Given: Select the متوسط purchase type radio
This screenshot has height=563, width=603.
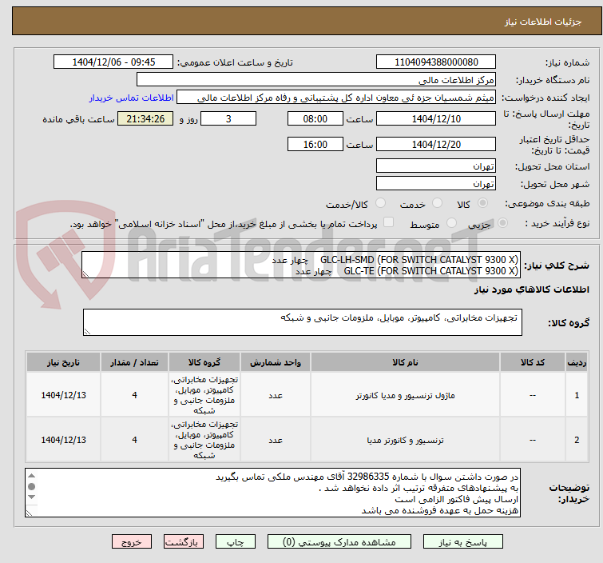Looking at the screenshot, I should [x=451, y=223].
